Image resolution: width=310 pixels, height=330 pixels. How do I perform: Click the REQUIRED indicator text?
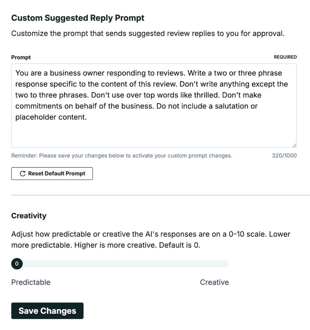(x=285, y=57)
